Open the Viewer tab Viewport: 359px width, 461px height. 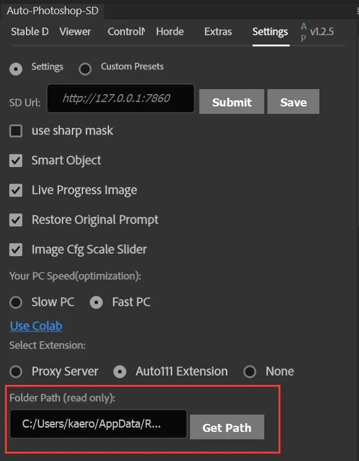76,32
